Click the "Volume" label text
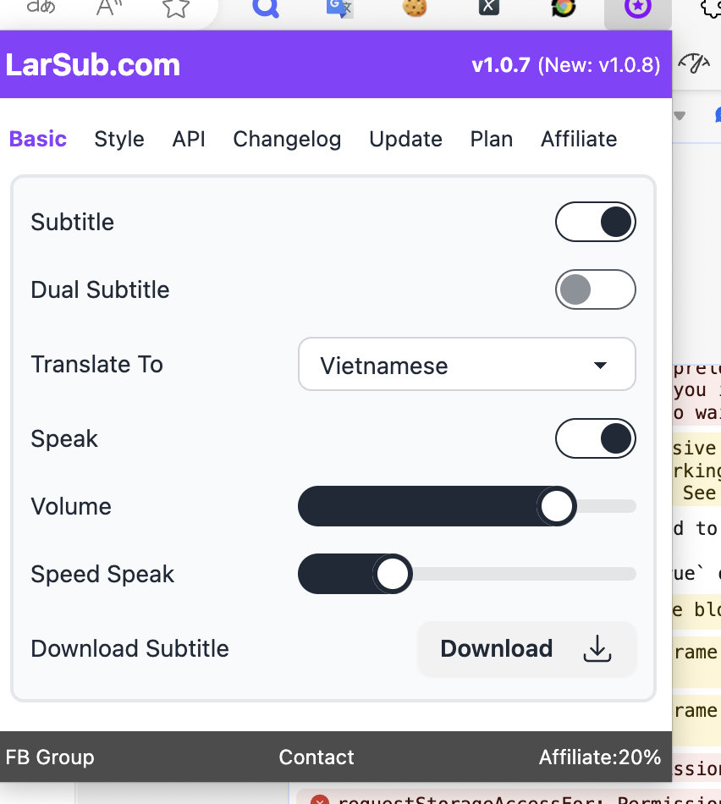721x804 pixels. pos(71,506)
